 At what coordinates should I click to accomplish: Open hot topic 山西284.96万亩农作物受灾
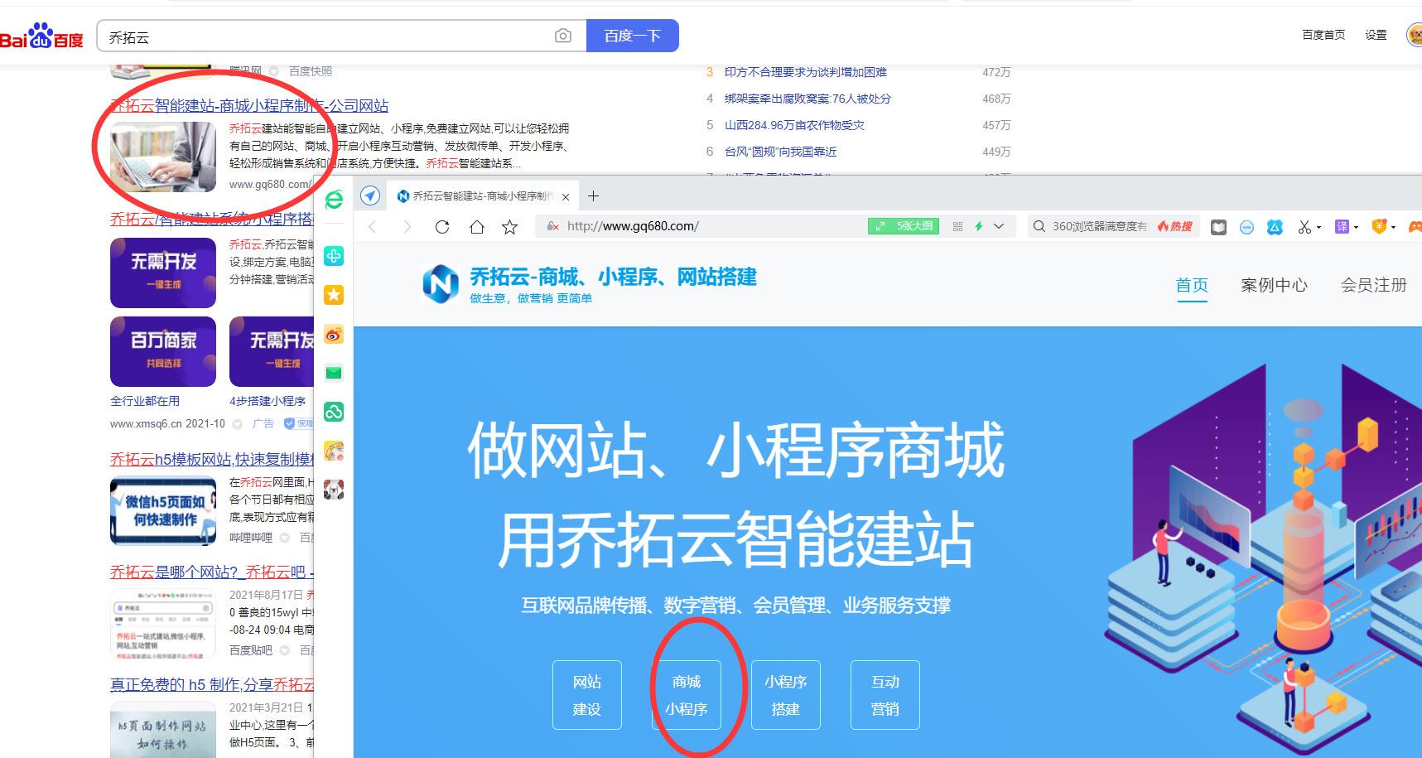(x=794, y=125)
